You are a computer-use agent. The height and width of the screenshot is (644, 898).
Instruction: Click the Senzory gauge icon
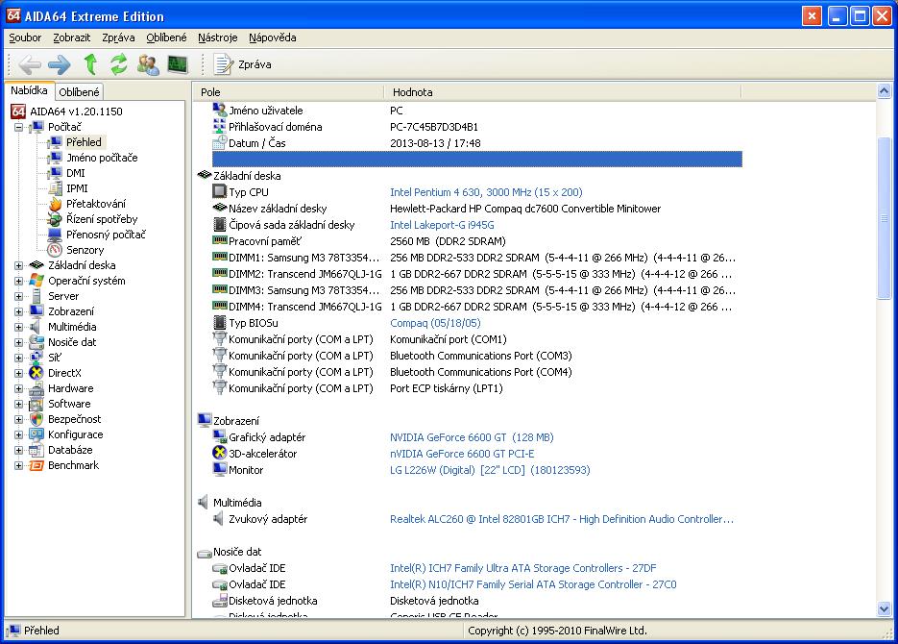[55, 250]
